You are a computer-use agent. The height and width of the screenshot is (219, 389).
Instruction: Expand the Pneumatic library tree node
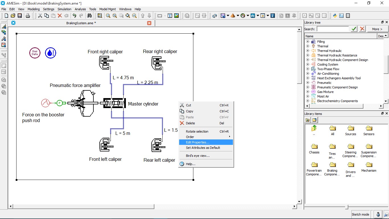click(308, 83)
